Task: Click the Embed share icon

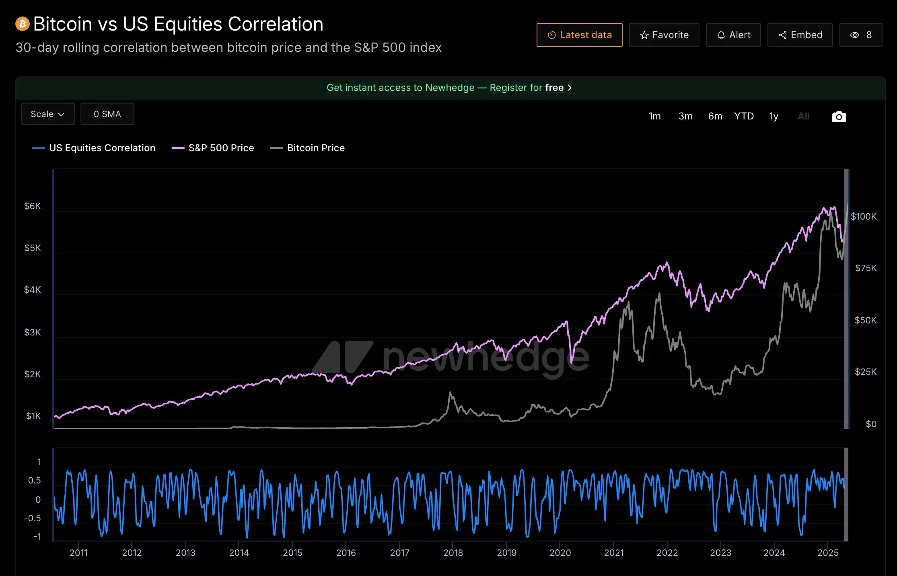Action: pyautogui.click(x=782, y=35)
